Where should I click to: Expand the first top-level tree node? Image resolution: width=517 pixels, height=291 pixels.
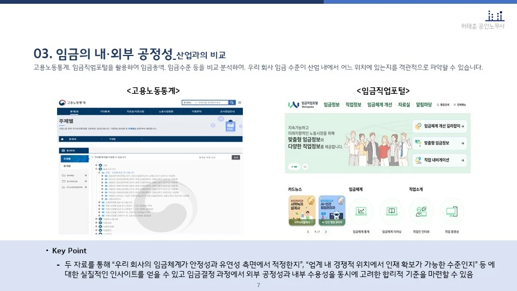96,165
